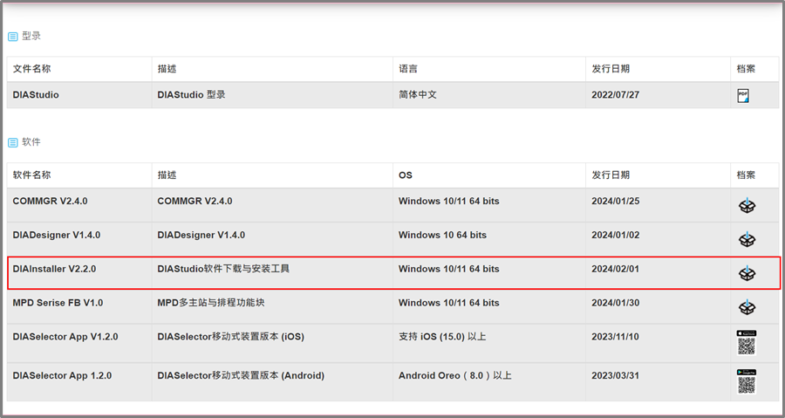Click the DIASelector App 1.2.0 name
Screen dimensions: 785x418
62,375
